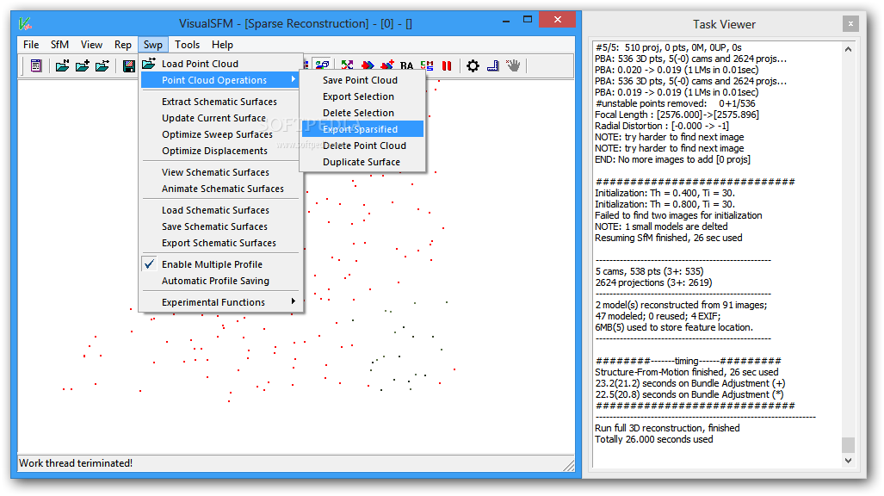Click the Swp menu header
The height and width of the screenshot is (496, 884).
(152, 45)
